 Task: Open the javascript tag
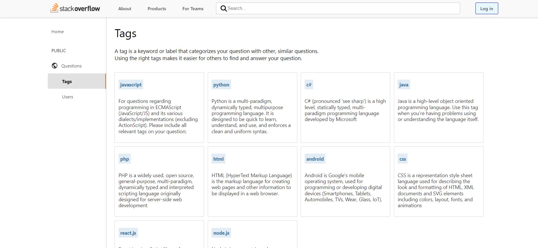click(x=131, y=85)
